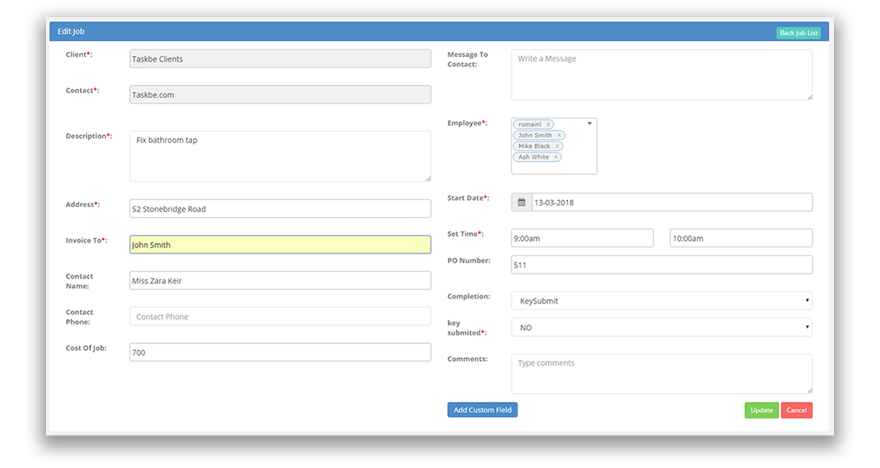
Task: Click the PO Number label
Action: coord(469,260)
